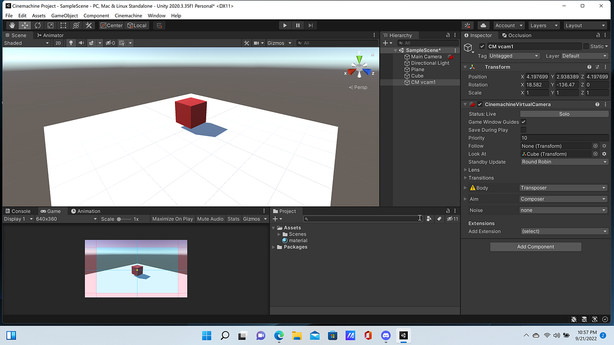Image resolution: width=614 pixels, height=345 pixels.
Task: Open the CM vcam1 object icon picker
Action: click(x=468, y=48)
